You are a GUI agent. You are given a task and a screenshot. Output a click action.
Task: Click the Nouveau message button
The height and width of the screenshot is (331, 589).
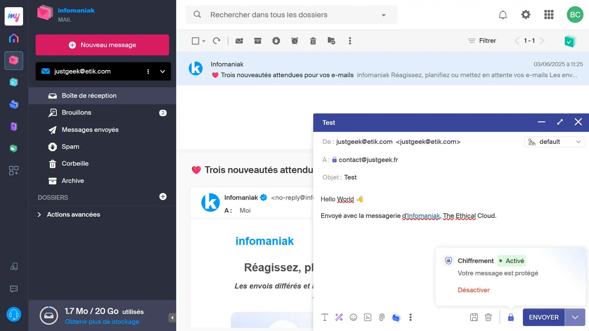point(102,45)
